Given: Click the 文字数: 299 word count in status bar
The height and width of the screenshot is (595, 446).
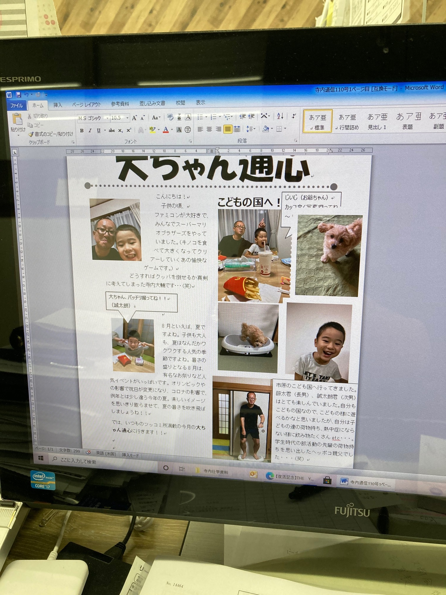Looking at the screenshot, I should (x=69, y=451).
